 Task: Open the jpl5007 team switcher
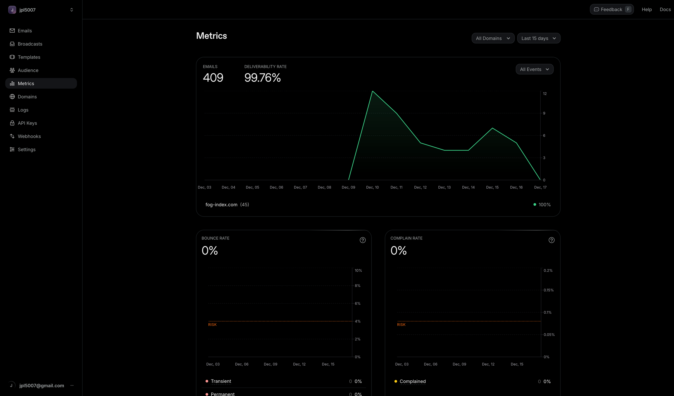[x=41, y=10]
